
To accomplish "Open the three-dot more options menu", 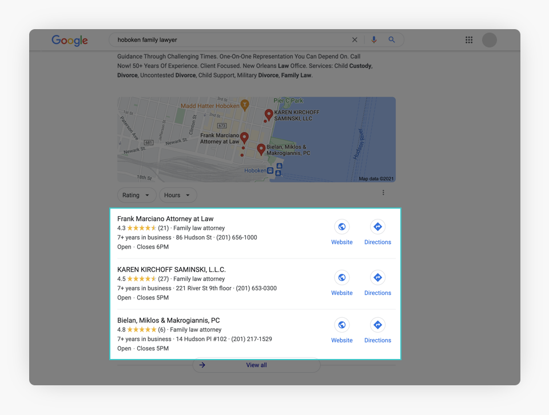I will coord(383,193).
